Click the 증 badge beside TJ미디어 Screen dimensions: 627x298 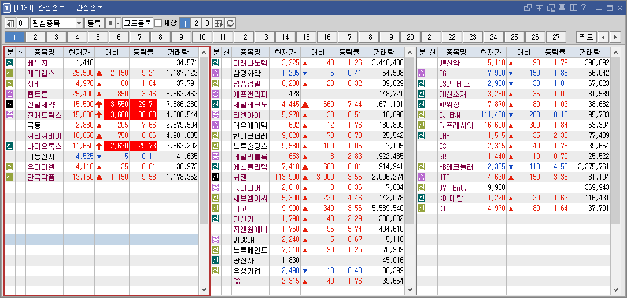[216, 188]
